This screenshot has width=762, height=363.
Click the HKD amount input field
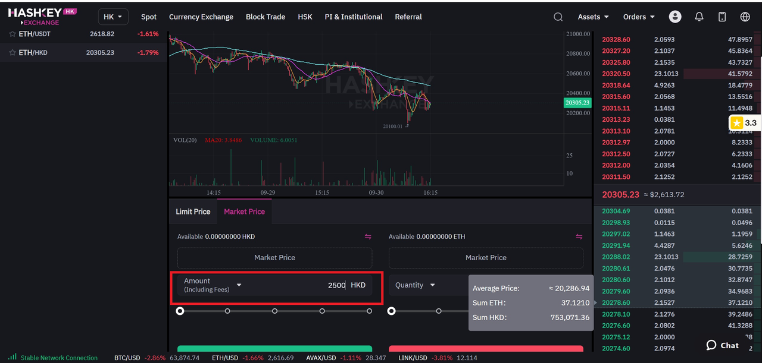point(310,285)
